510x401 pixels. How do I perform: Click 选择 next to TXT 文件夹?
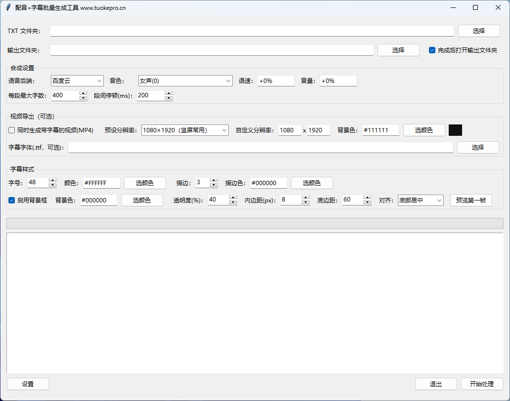[478, 31]
